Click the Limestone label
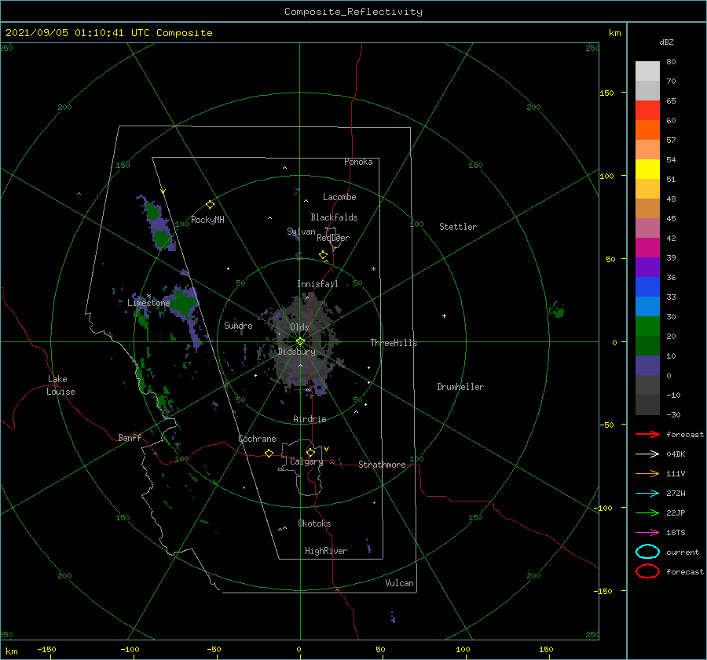Screen dimensions: 707x660 point(148,303)
